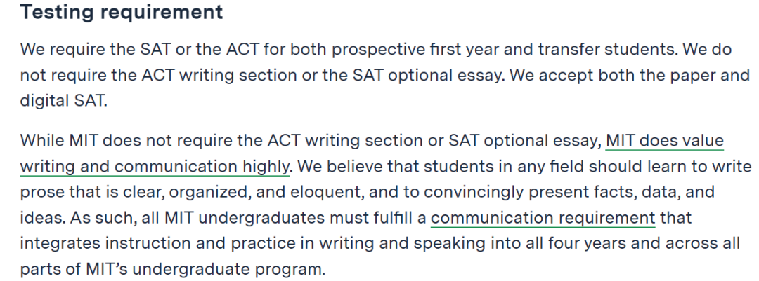Follow the "MIT does value" link text

(665, 141)
